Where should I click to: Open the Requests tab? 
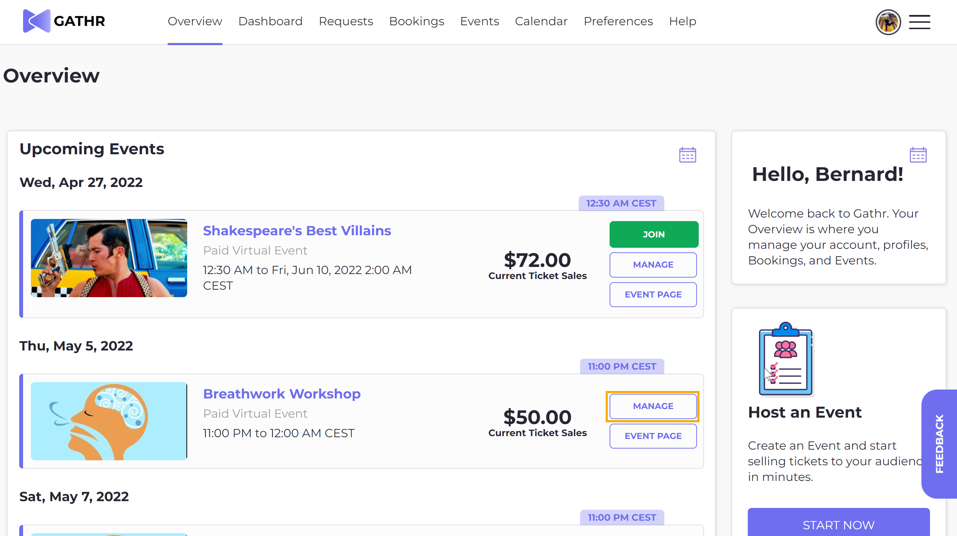pyautogui.click(x=346, y=21)
